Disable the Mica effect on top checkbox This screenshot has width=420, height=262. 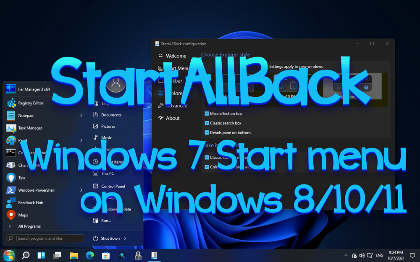coord(207,114)
